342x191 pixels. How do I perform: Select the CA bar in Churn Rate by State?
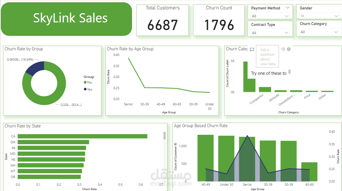point(82,136)
